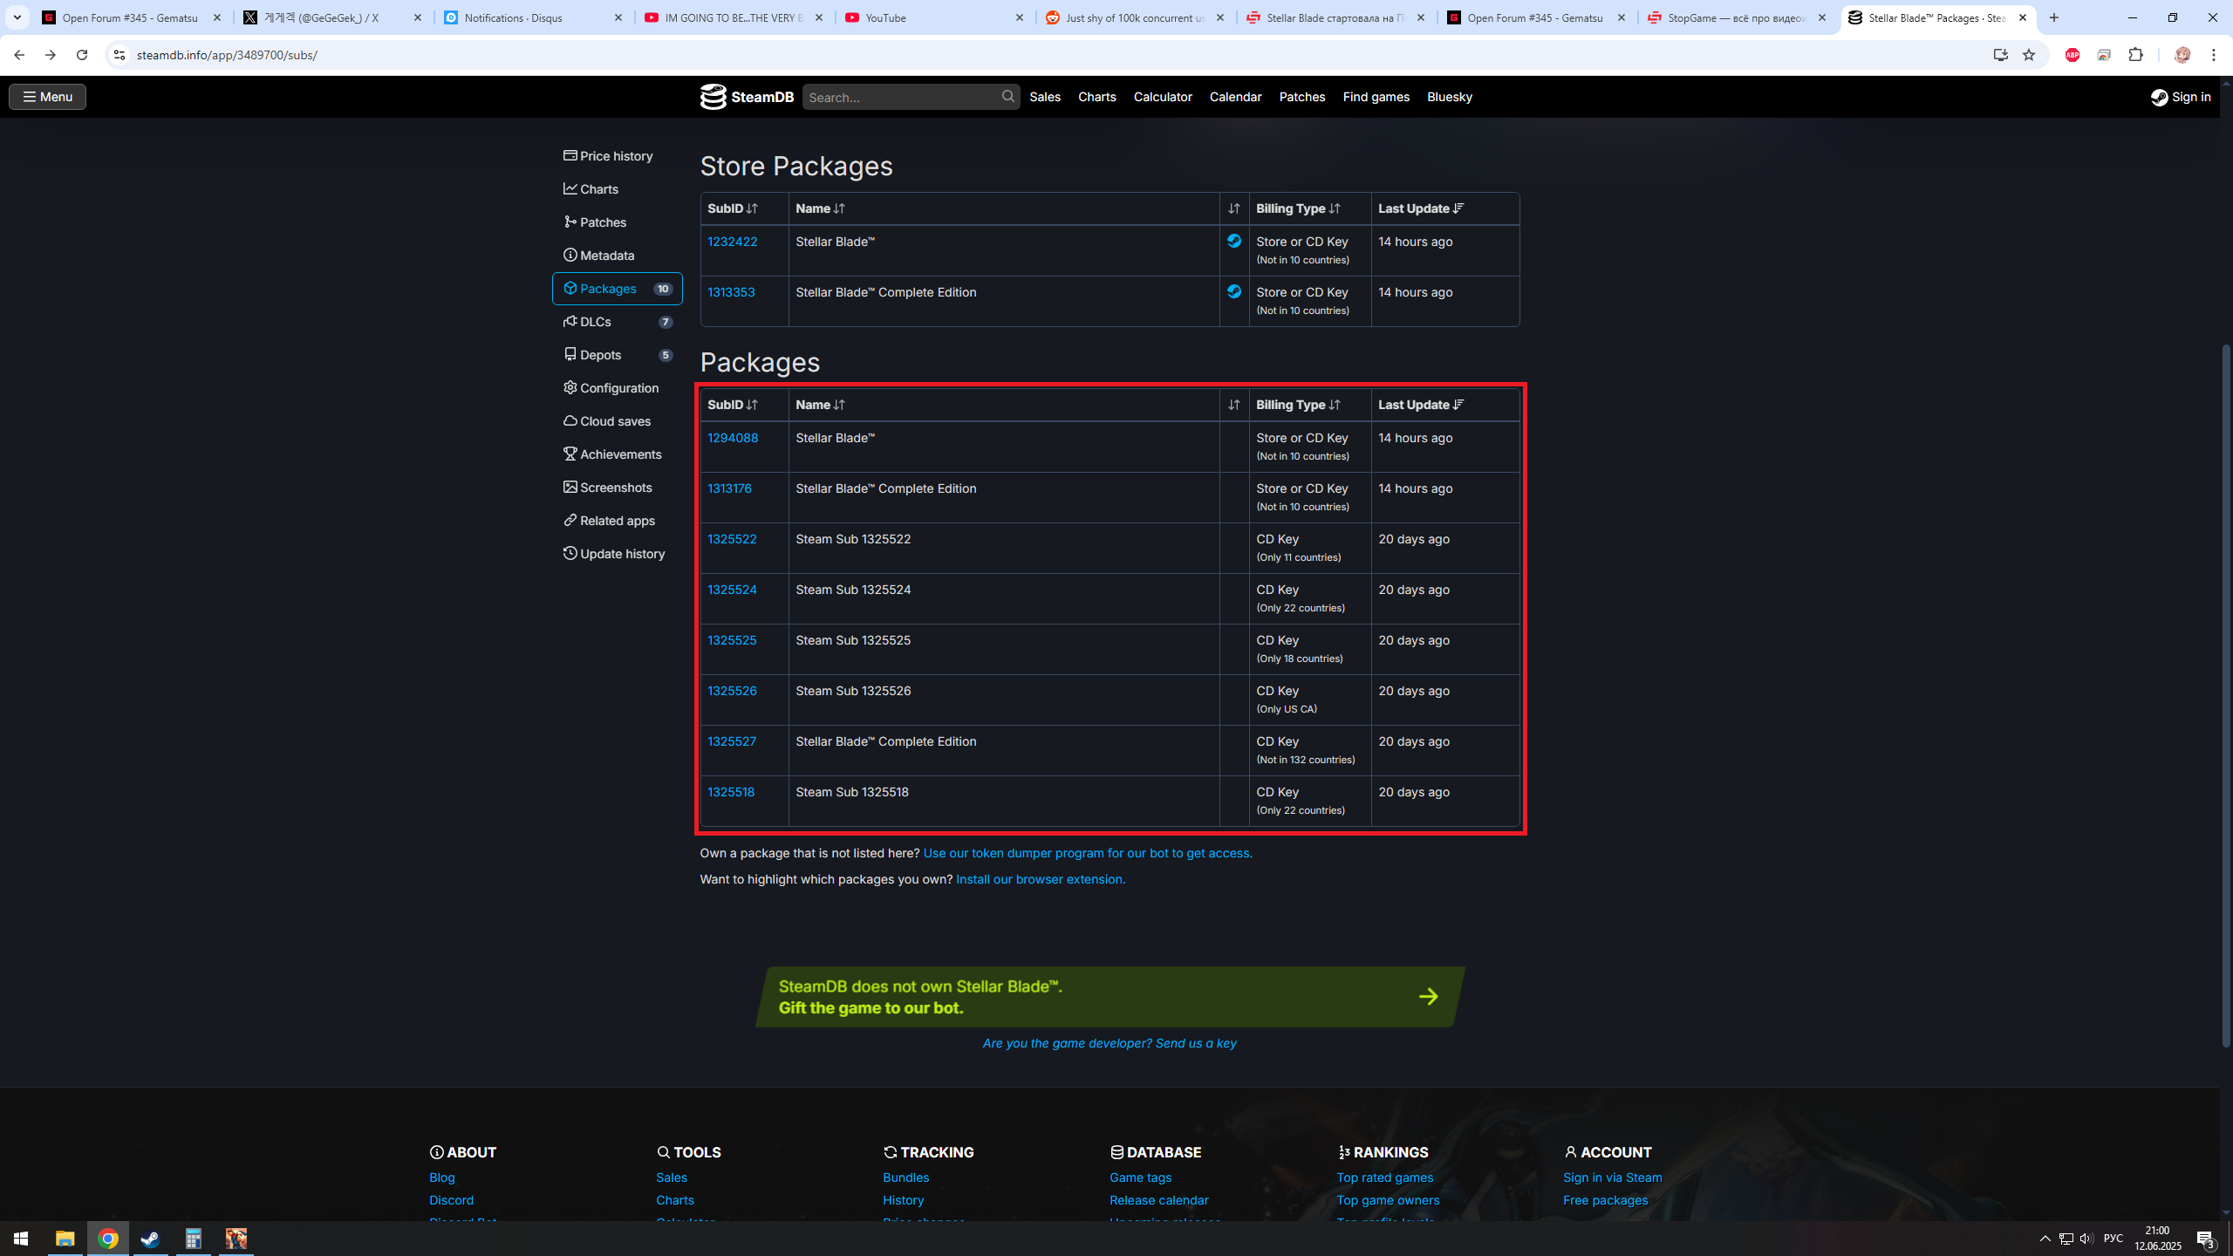Image resolution: width=2233 pixels, height=1256 pixels.
Task: Go back using browser back arrow
Action: tap(19, 55)
